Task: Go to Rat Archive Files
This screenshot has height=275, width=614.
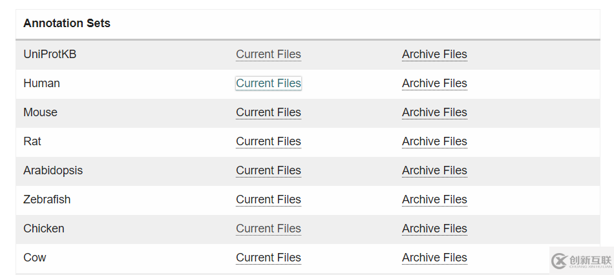Action: point(434,141)
